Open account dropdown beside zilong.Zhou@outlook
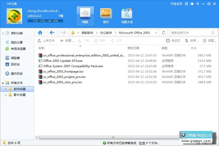This screenshot has height=146, width=219. [x=61, y=11]
